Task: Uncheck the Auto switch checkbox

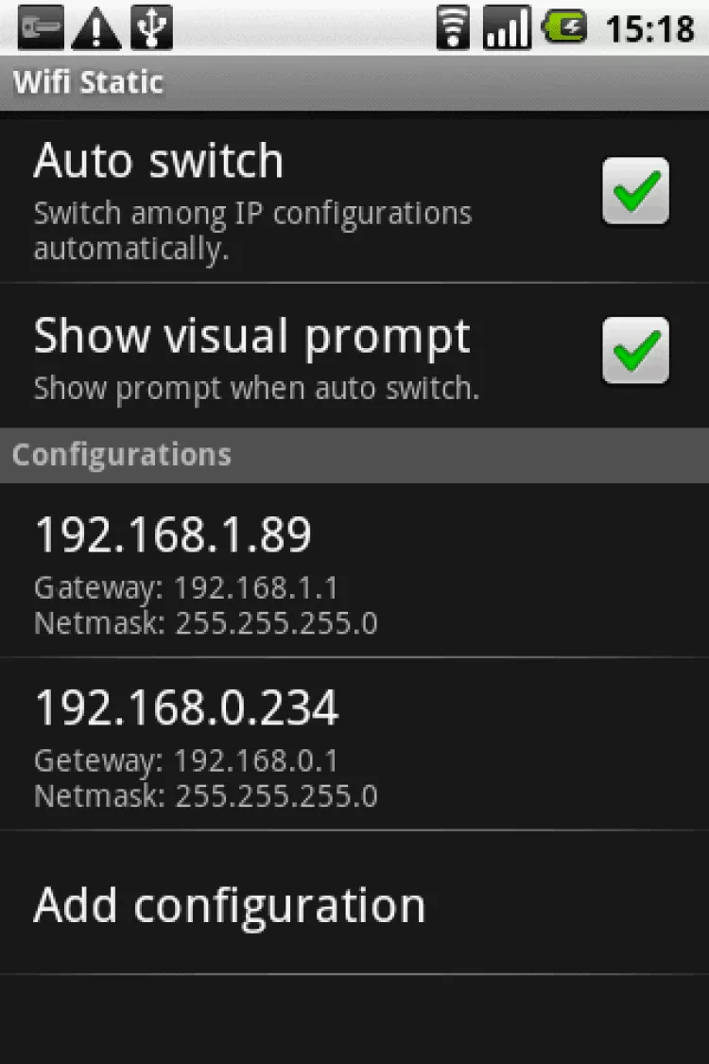Action: tap(635, 192)
